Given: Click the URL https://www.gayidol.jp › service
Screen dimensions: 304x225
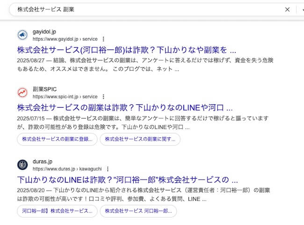Looking at the screenshot, I should (x=65, y=39).
